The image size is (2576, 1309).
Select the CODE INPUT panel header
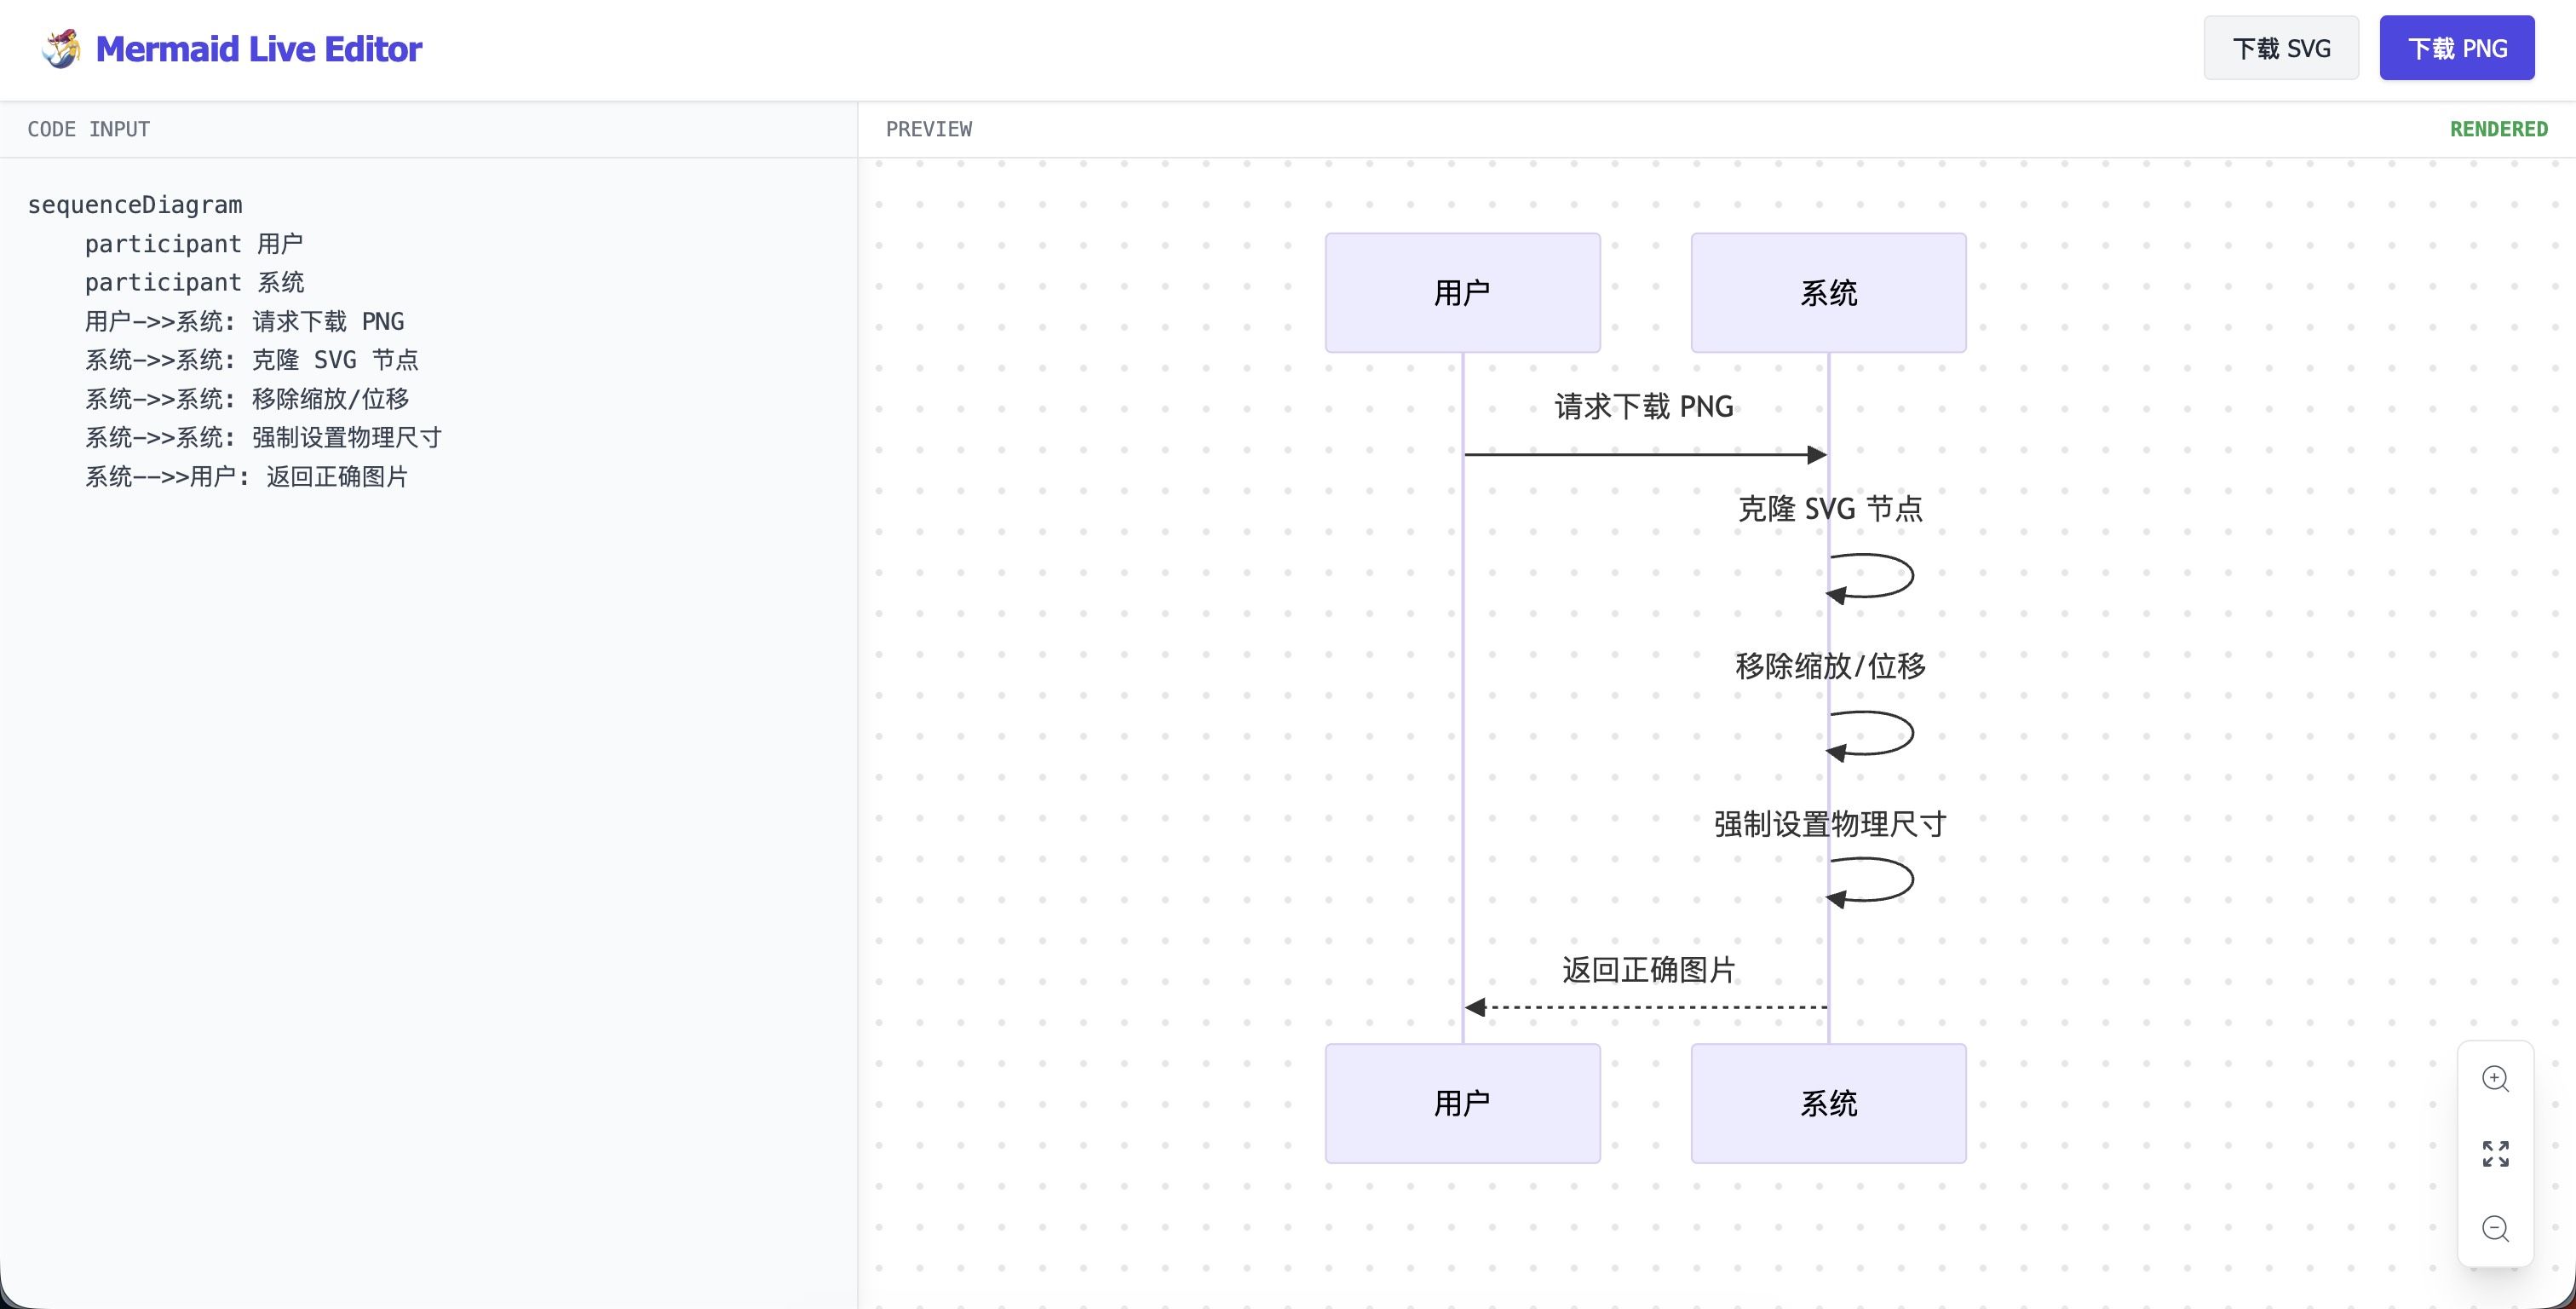[88, 128]
